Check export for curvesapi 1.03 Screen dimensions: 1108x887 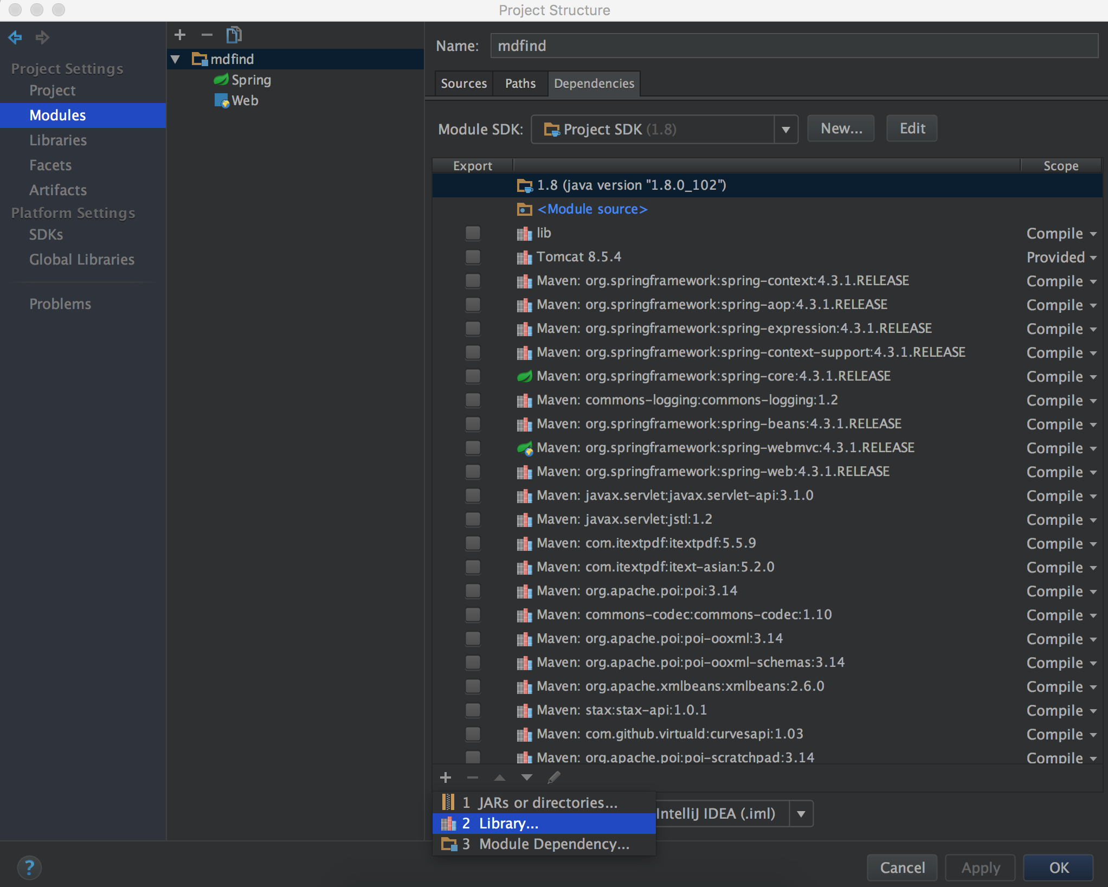point(473,734)
